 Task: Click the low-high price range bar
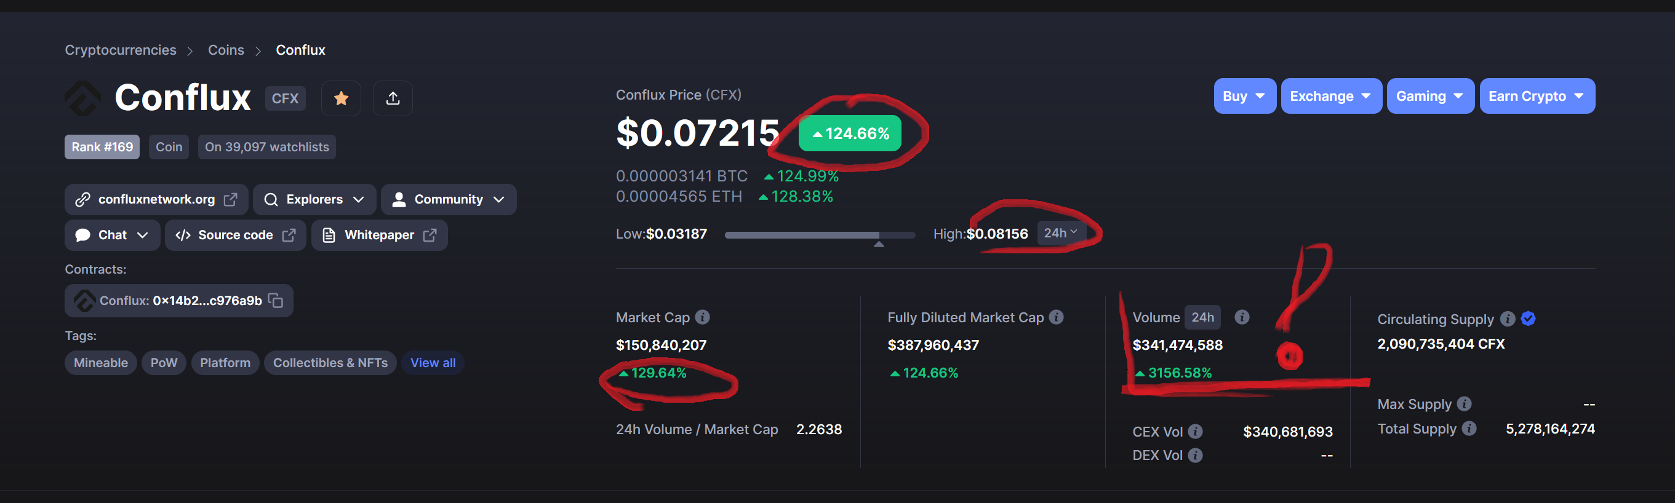[819, 235]
